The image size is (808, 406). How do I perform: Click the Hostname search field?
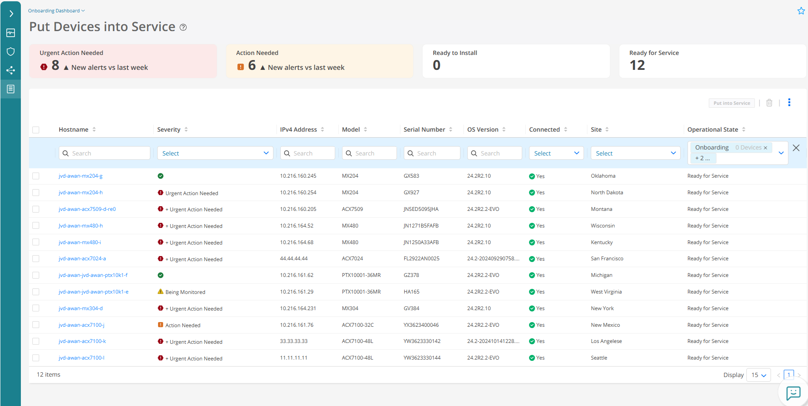pos(105,153)
